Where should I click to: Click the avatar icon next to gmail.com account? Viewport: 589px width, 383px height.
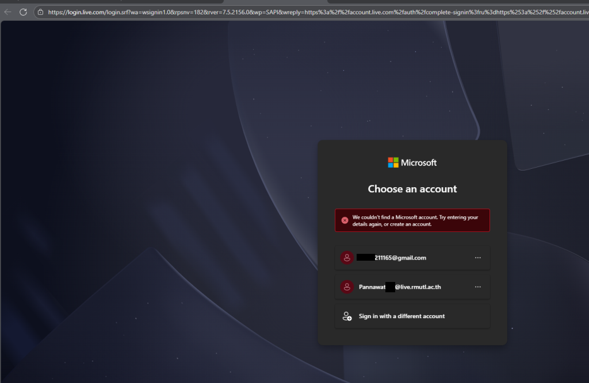point(347,258)
